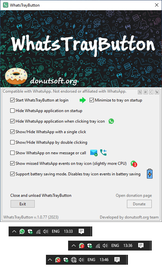Expand hidden tray icons chevron at 13:33
This screenshot has width=162, height=268.
point(14,231)
